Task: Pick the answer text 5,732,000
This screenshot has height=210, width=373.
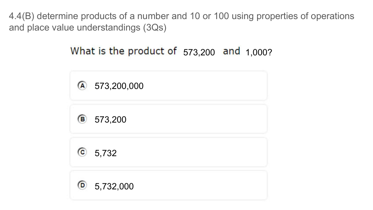Action: tap(114, 187)
